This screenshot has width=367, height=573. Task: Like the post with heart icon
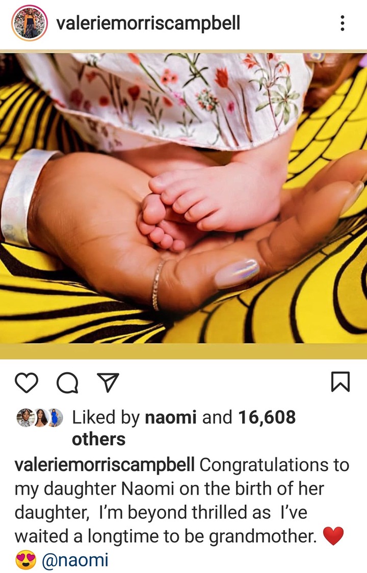click(27, 383)
